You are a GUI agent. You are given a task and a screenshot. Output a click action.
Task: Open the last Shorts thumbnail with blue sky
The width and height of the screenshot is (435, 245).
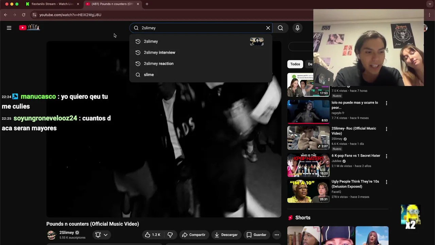tap(372, 235)
